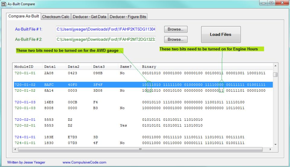Select the blue 724-01-01 row with 183E
Viewport: 290px width, 167px height.
[143, 137]
